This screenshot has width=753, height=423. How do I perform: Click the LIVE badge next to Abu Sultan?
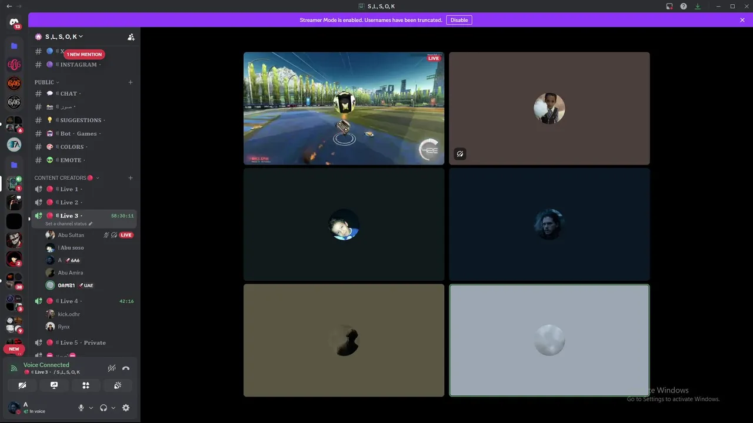(x=126, y=235)
